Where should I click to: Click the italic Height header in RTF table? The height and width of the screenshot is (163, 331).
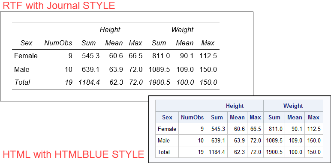point(110,30)
